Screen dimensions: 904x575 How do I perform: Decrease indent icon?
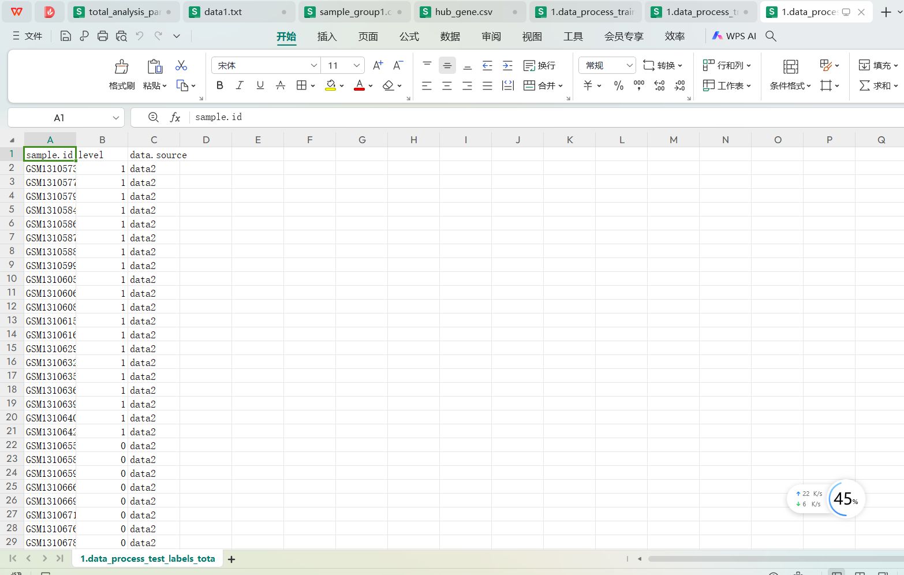[488, 65]
